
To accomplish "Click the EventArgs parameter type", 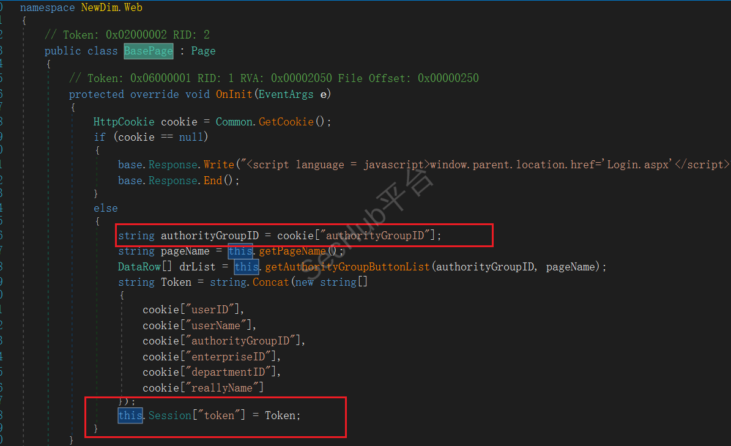I will coord(286,94).
